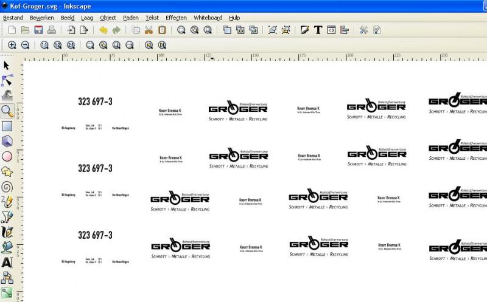The width and height of the screenshot is (487, 302).
Task: Select the Pen Bezier tool
Action: point(7,217)
